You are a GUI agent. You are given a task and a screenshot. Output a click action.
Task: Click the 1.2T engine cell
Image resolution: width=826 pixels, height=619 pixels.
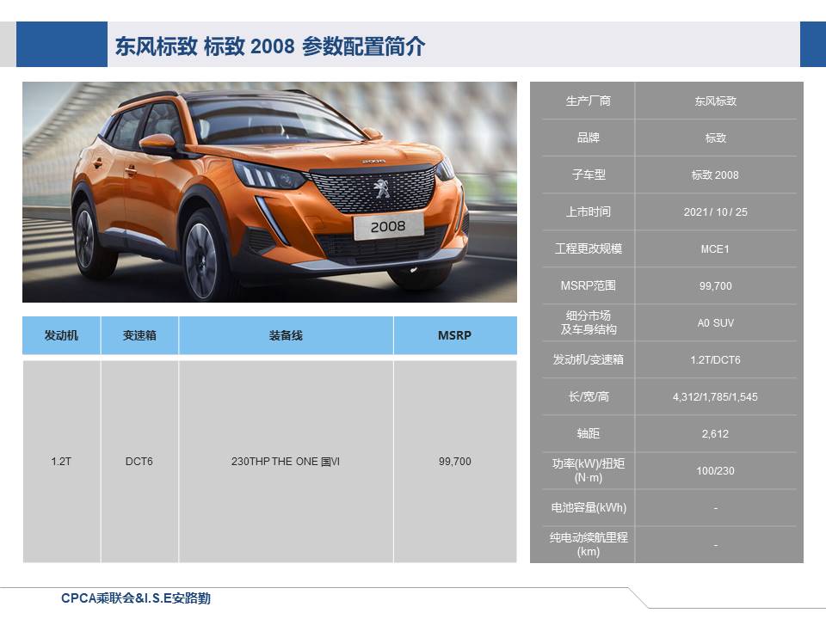coord(61,462)
